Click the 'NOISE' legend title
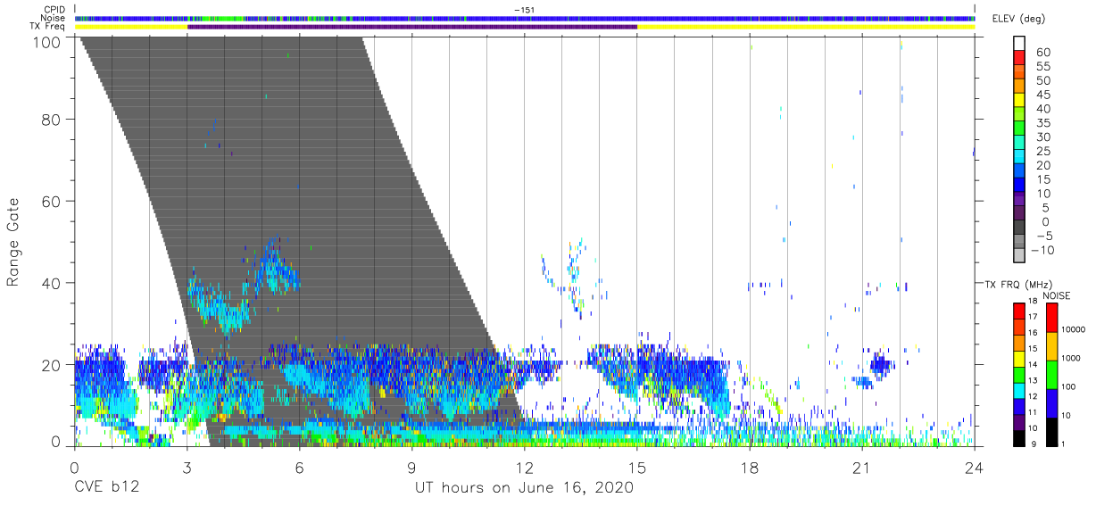 (1057, 295)
